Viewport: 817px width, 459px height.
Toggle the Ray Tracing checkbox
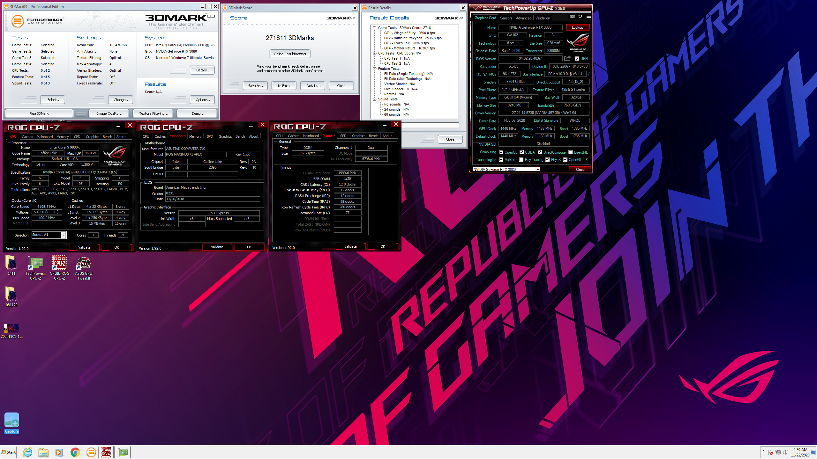(x=521, y=160)
